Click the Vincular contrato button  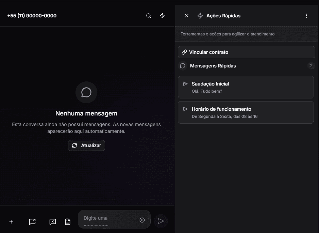[x=246, y=52]
